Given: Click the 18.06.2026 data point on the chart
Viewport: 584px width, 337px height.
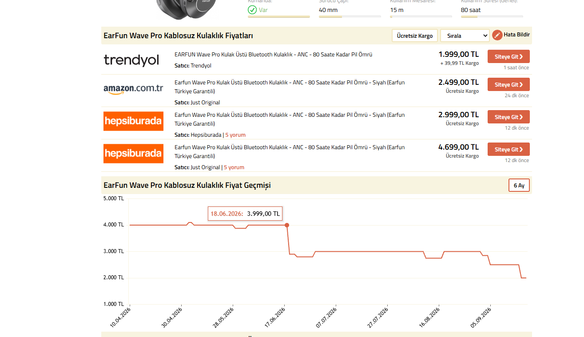Looking at the screenshot, I should tap(287, 225).
